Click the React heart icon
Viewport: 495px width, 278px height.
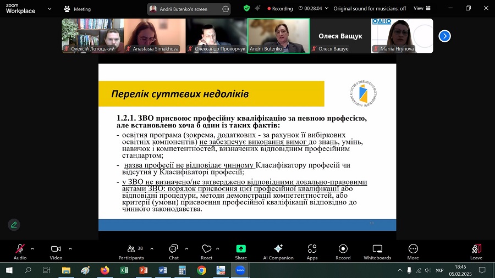pos(206,249)
